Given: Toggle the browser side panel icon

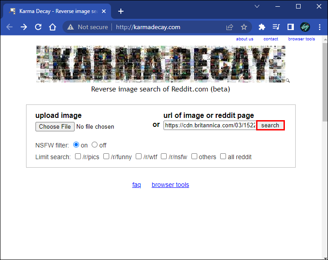Looking at the screenshot, I should click(291, 27).
